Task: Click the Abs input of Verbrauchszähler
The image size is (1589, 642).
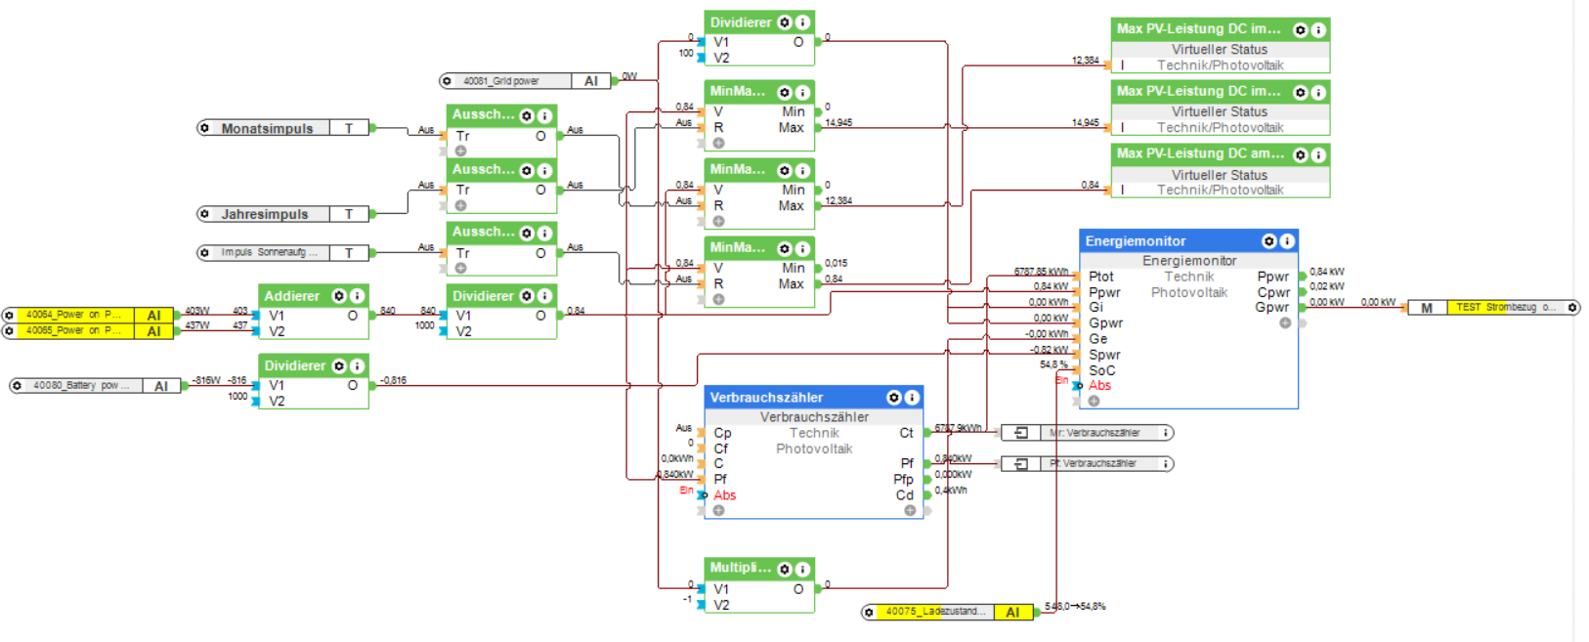Action: tap(724, 495)
